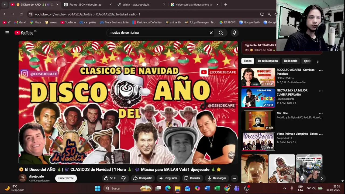The height and width of the screenshot is (194, 345).
Task: Switch to video con ia antiguos tab
Action: coord(195,5)
